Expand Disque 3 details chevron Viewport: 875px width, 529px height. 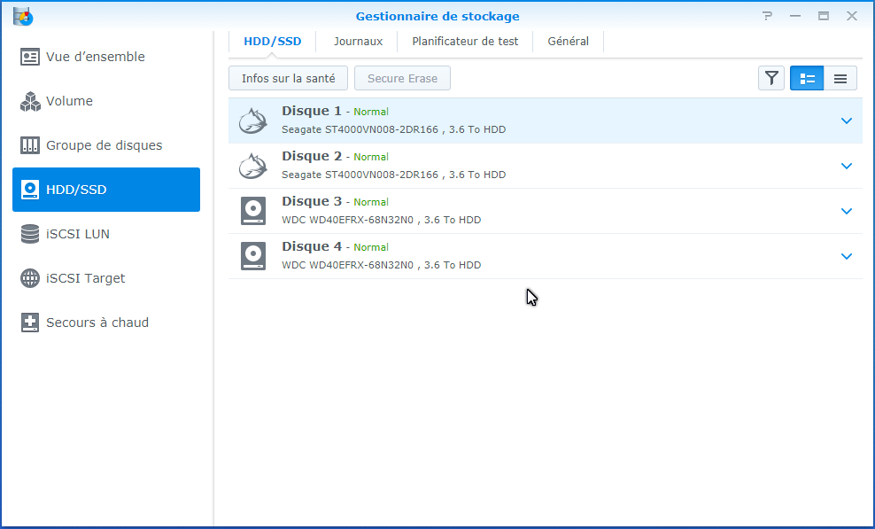pos(847,211)
